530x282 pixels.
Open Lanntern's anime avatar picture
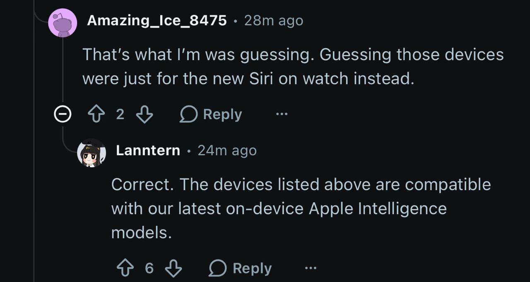(x=92, y=153)
